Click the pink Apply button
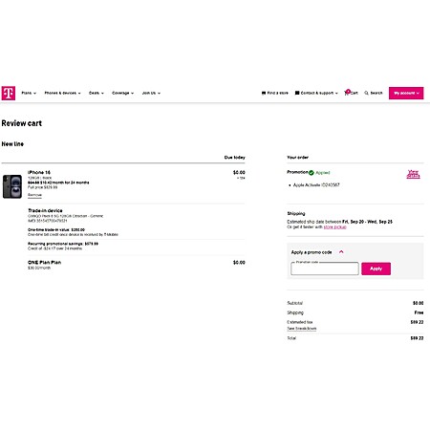Screen dimensions: 430x430 click(376, 269)
